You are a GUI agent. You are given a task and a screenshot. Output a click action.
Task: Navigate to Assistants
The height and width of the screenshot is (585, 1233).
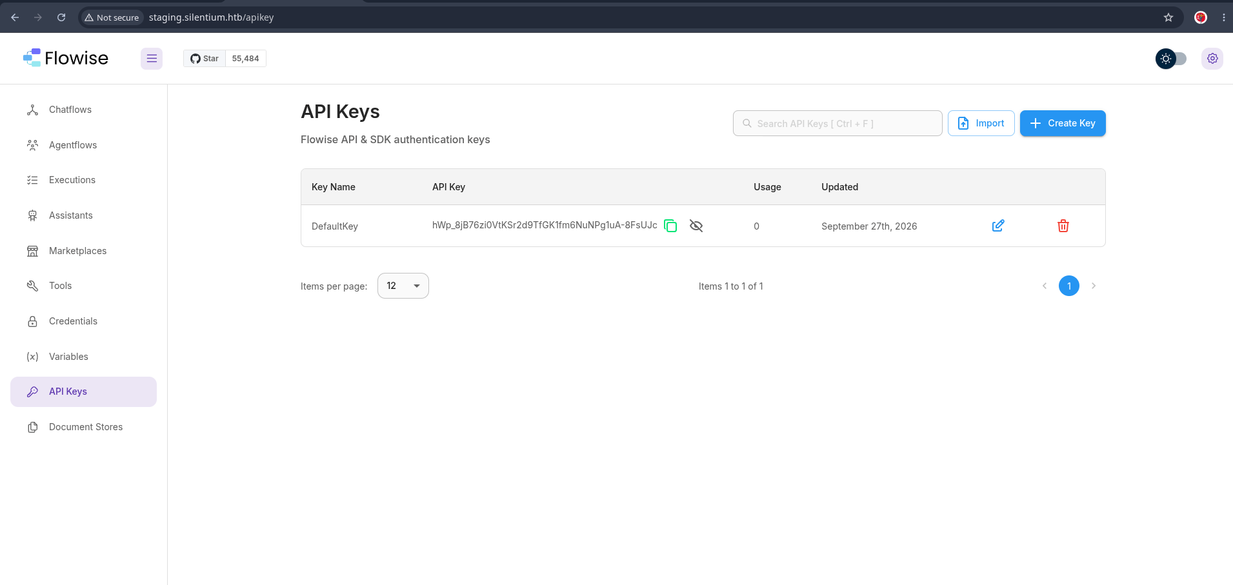pos(84,215)
